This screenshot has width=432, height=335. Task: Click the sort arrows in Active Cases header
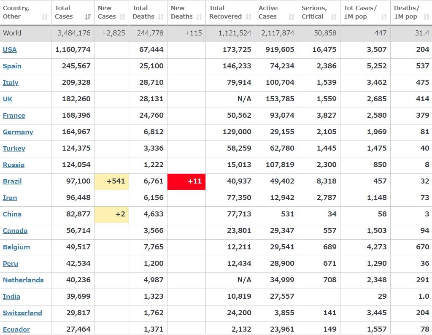[x=292, y=17]
